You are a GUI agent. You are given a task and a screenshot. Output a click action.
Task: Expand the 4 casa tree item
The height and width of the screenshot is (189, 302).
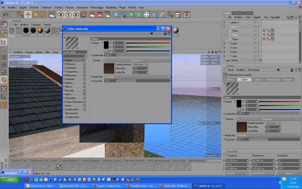point(224,44)
